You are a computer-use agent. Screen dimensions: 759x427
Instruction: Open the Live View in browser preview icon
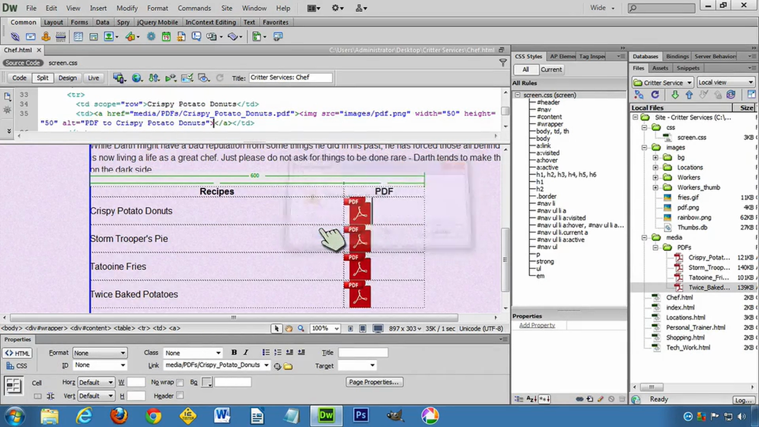pos(136,78)
